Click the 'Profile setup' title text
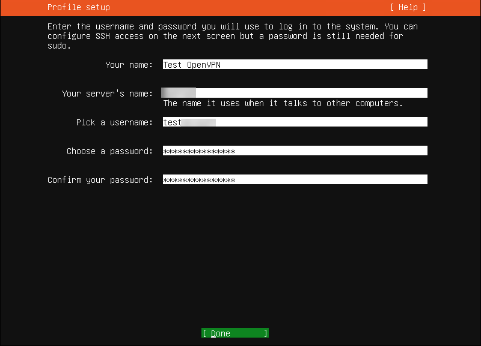This screenshot has width=481, height=346. [79, 7]
